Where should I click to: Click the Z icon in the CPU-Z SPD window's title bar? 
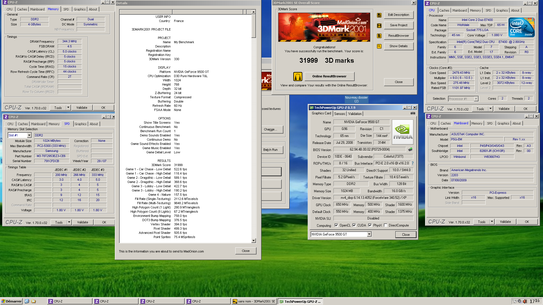(x=6, y=117)
